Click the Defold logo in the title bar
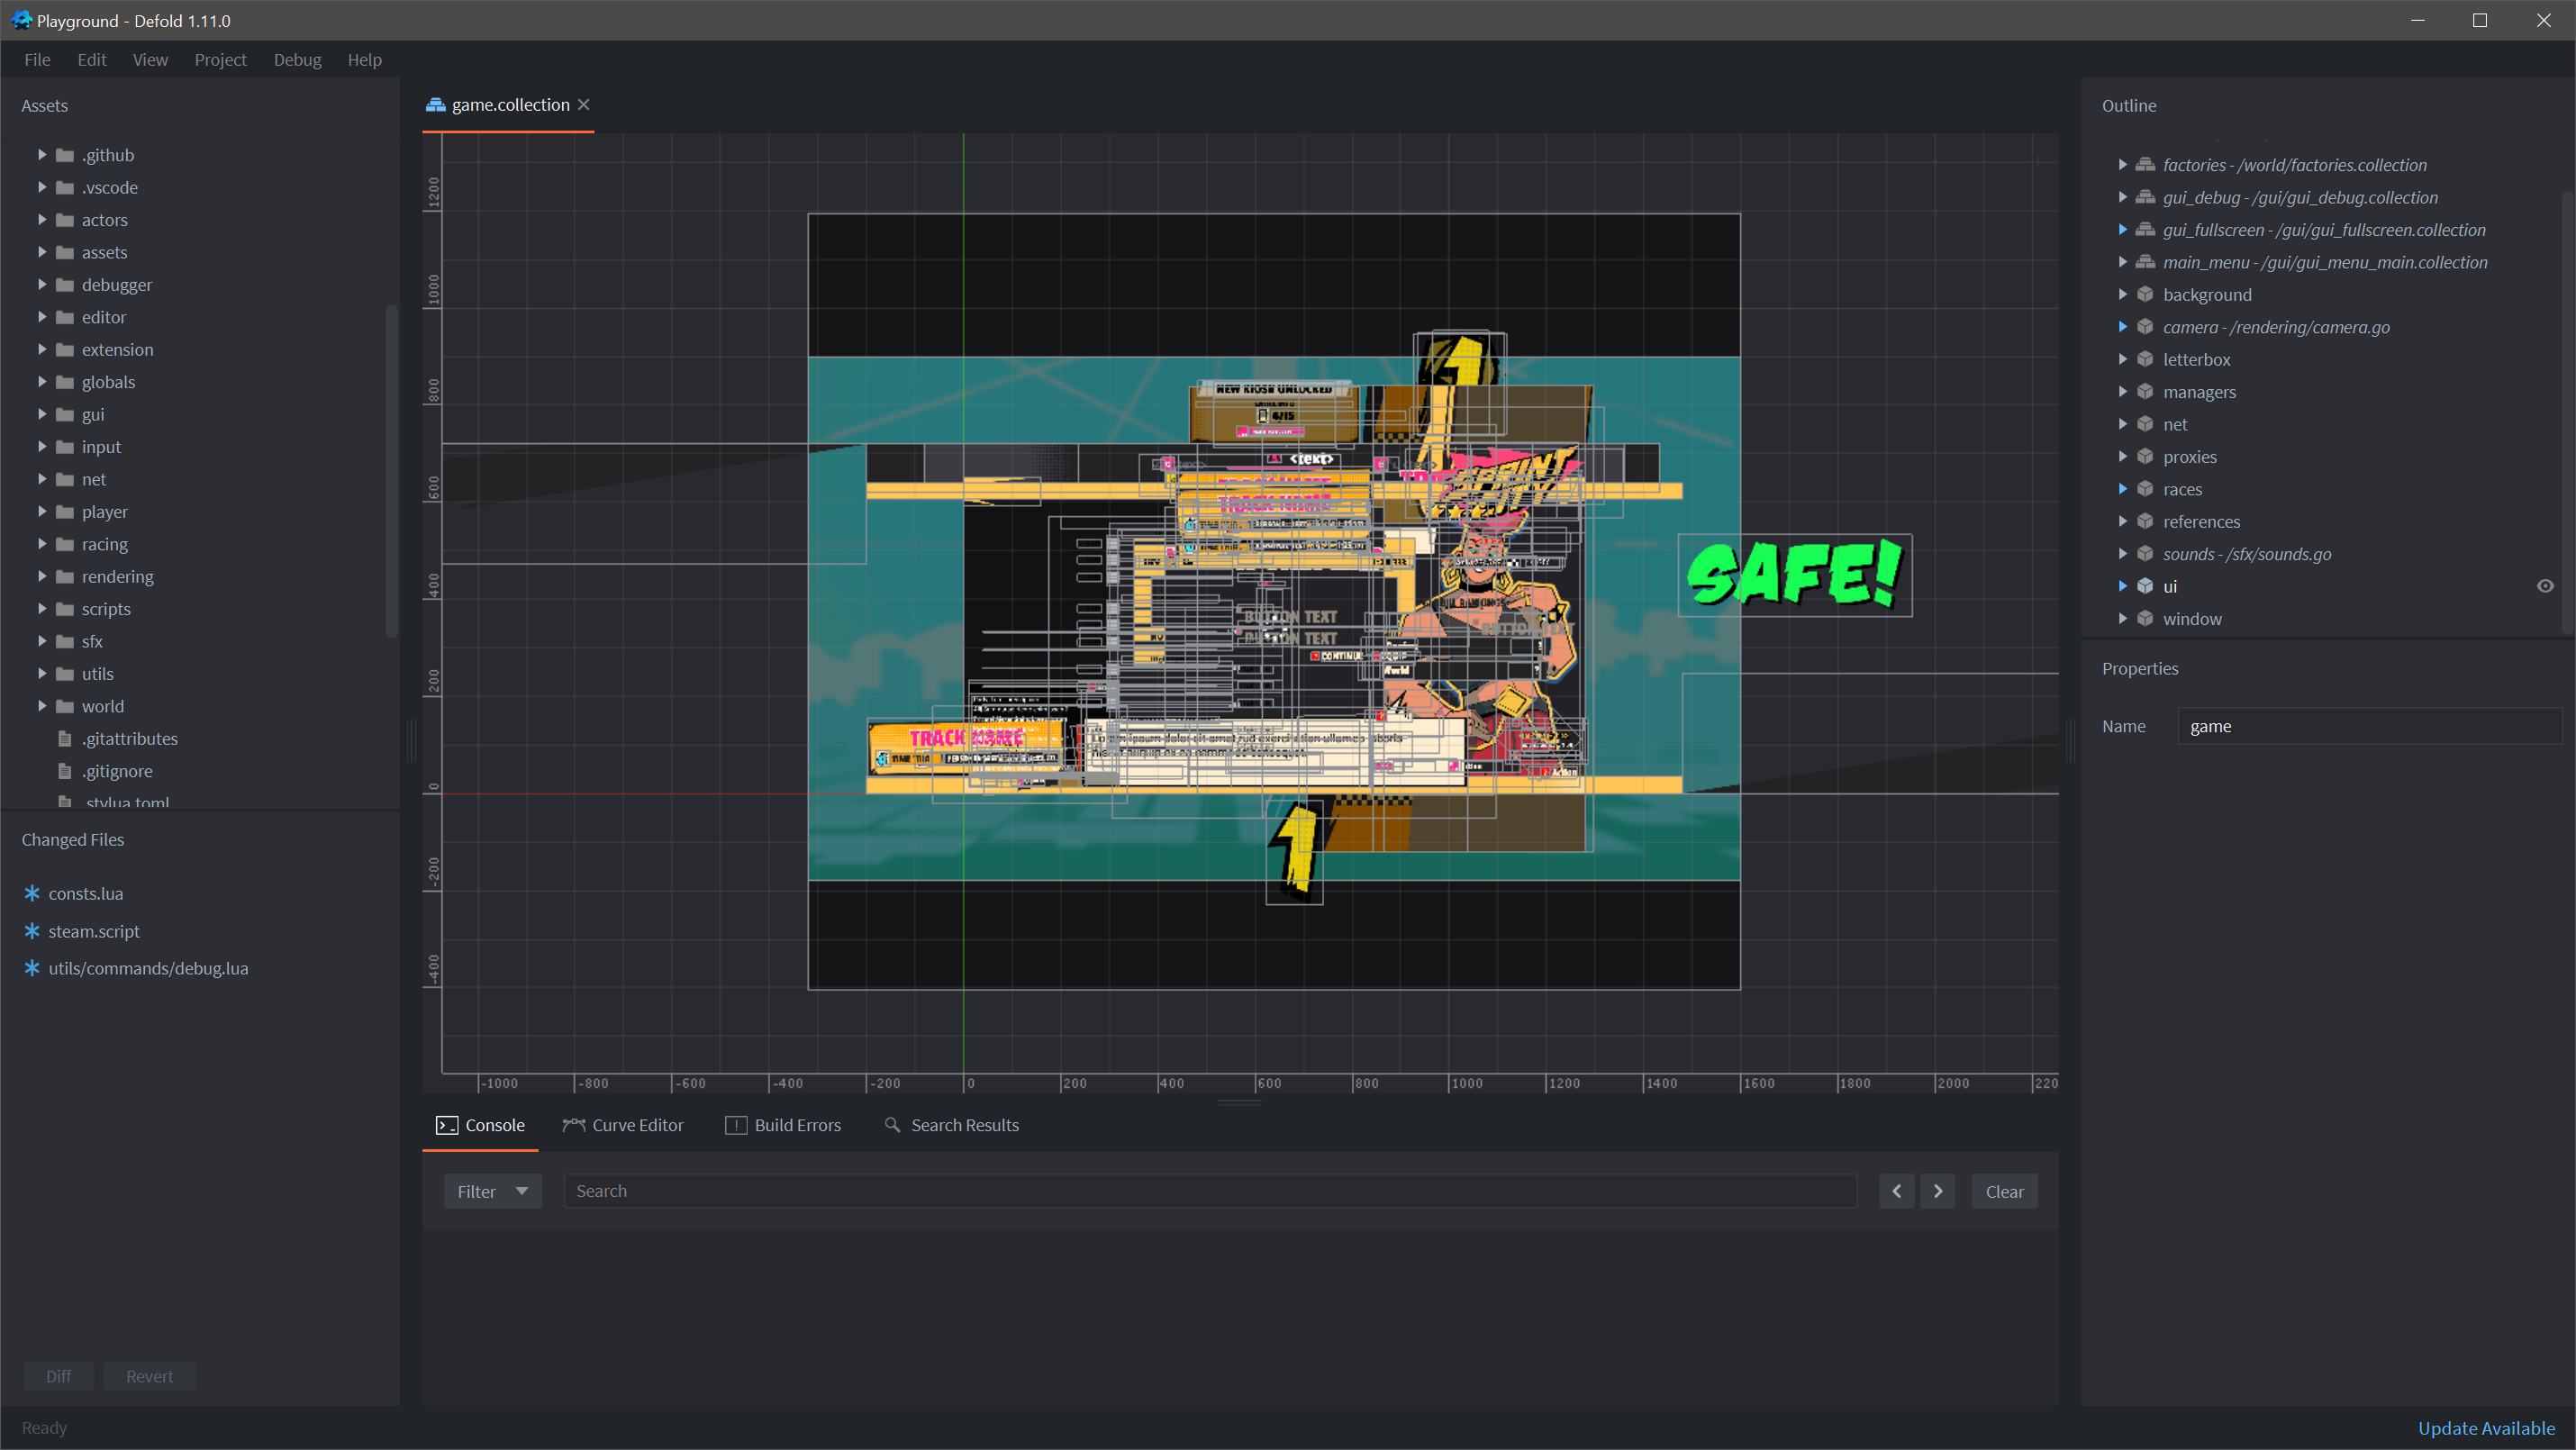Viewport: 2576px width, 1450px height. pos(20,20)
